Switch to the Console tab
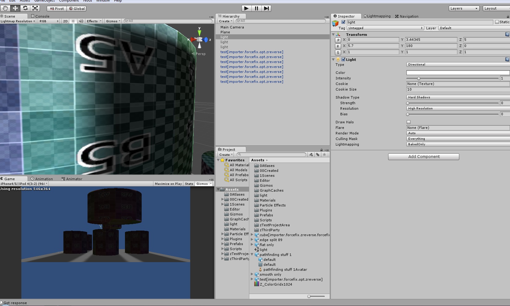 pyautogui.click(x=40, y=16)
